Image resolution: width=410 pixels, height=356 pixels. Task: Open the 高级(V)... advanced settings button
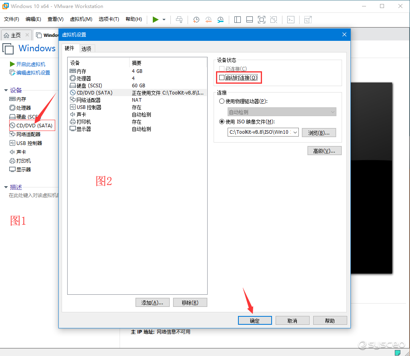coord(324,151)
